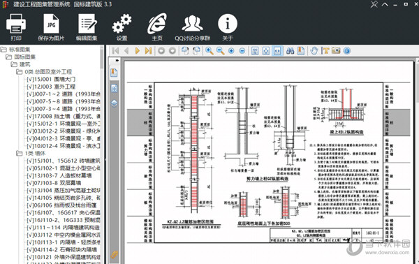The width and height of the screenshot is (419, 264).
Task: Toggle fit-width view mode
Action: pyautogui.click(x=277, y=51)
